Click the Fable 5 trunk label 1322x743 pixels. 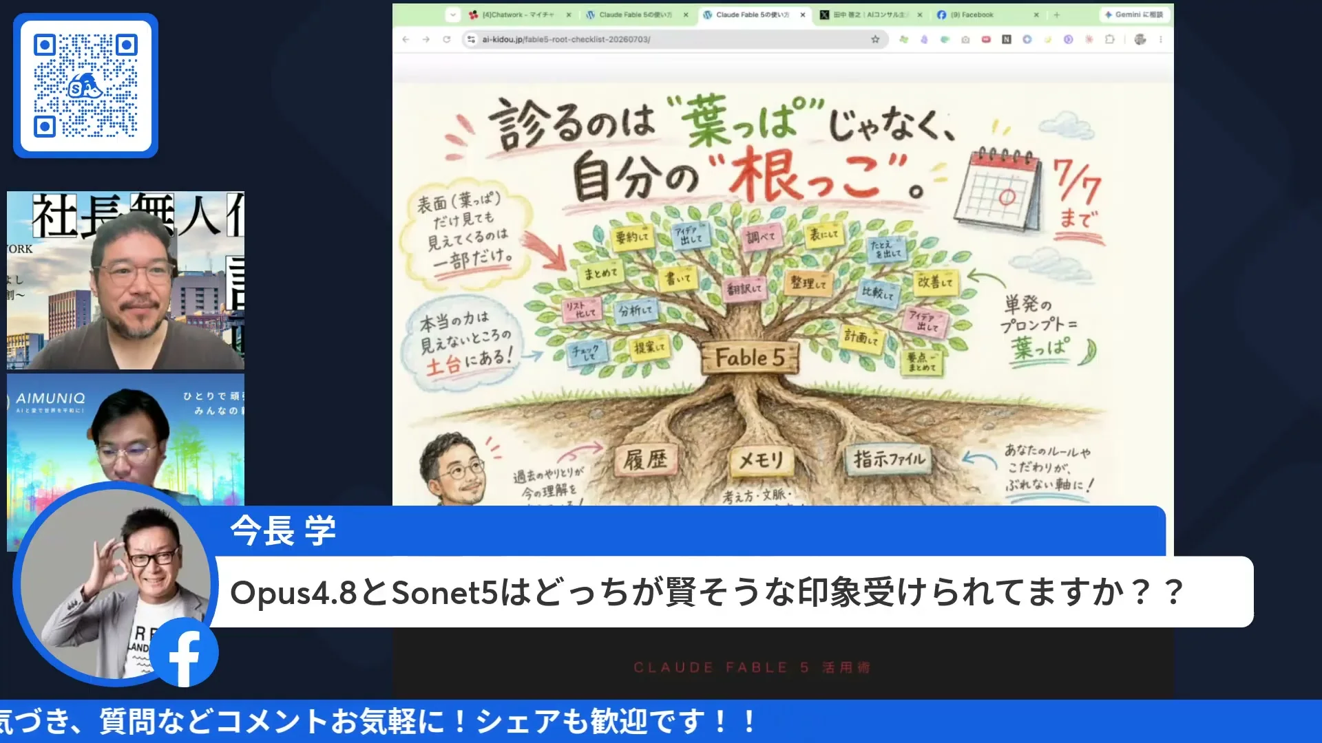(x=750, y=358)
